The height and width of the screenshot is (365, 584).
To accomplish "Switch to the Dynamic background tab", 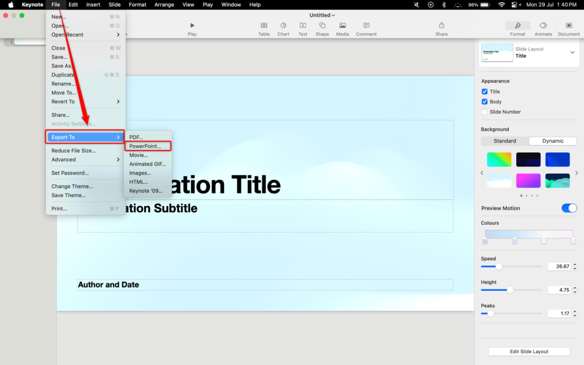I will pos(552,141).
